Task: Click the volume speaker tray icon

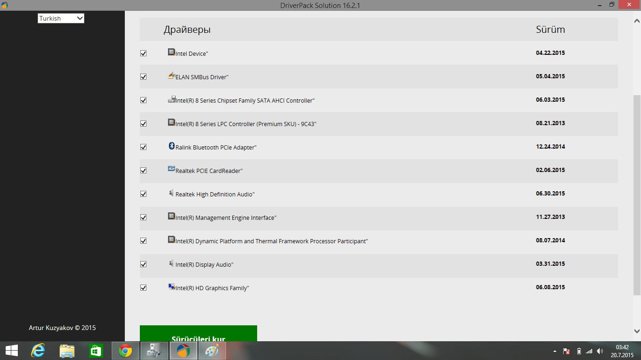Action: (600, 351)
